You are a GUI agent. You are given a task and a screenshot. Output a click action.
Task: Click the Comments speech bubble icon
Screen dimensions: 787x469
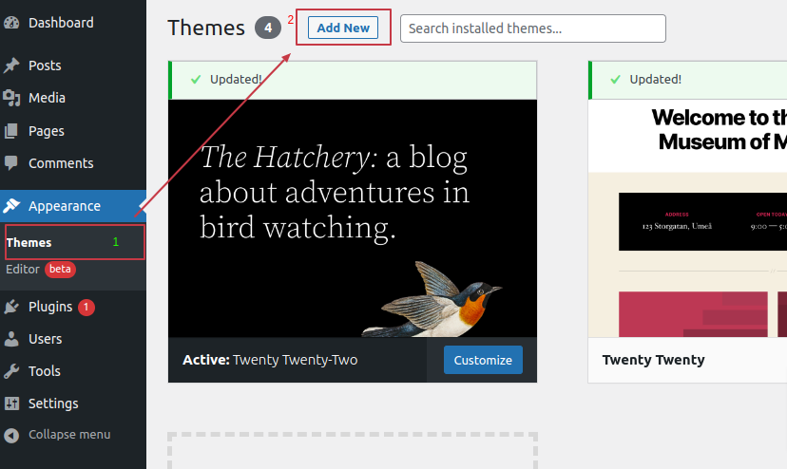(x=11, y=163)
